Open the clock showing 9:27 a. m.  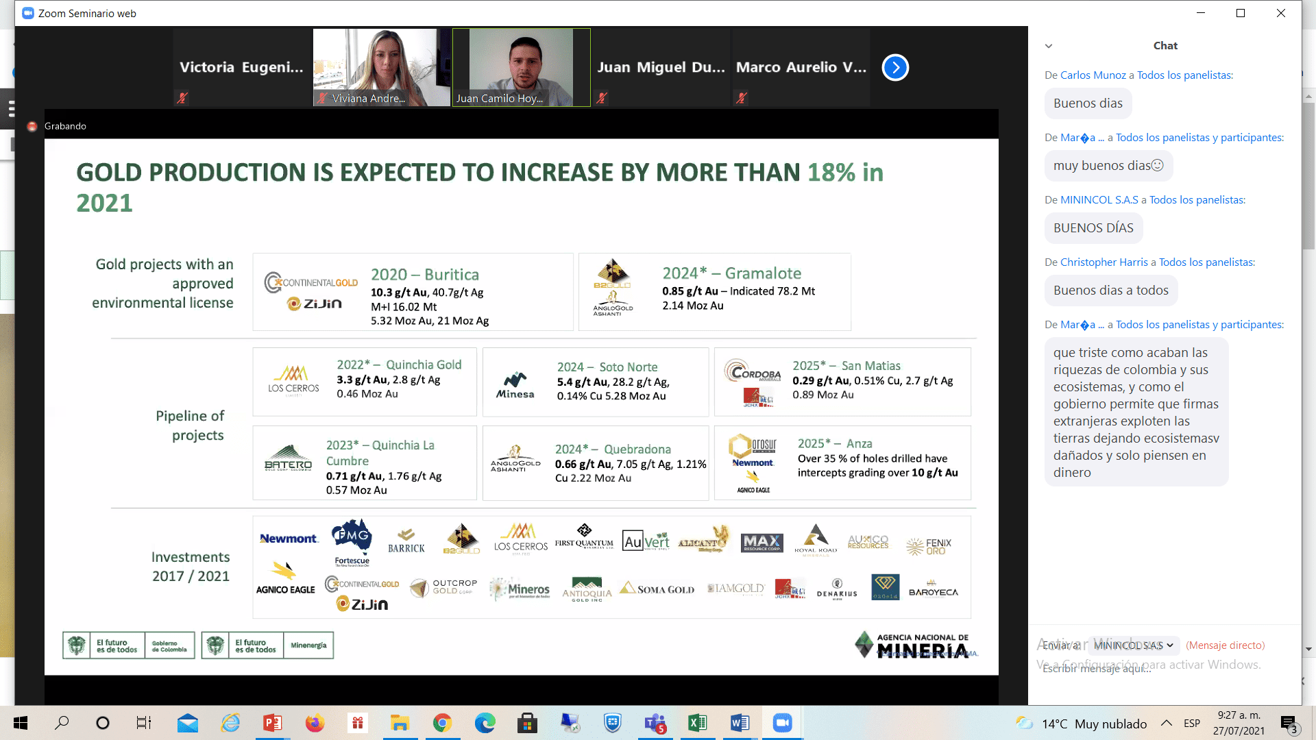tap(1239, 723)
